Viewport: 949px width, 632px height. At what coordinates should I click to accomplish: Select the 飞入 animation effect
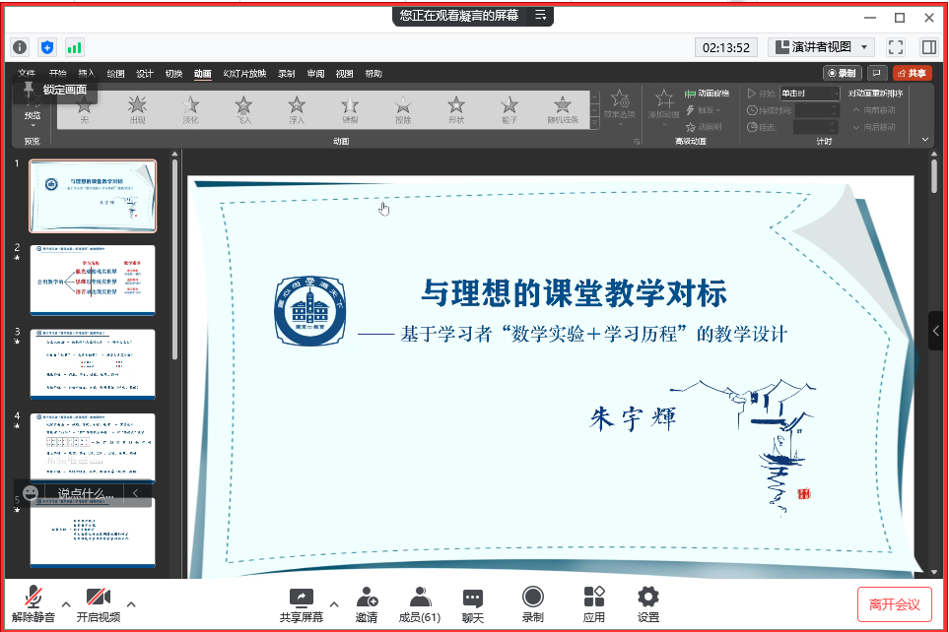[x=244, y=109]
